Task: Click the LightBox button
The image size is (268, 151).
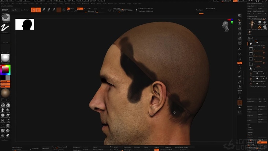Action: (15, 10)
